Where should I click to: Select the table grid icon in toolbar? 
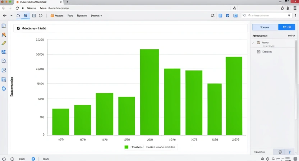point(34,15)
